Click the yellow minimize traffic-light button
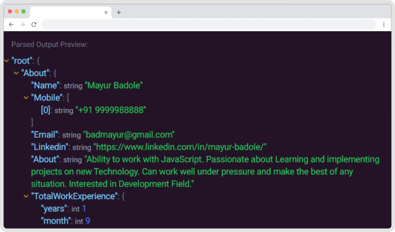The image size is (395, 232). tap(16, 11)
